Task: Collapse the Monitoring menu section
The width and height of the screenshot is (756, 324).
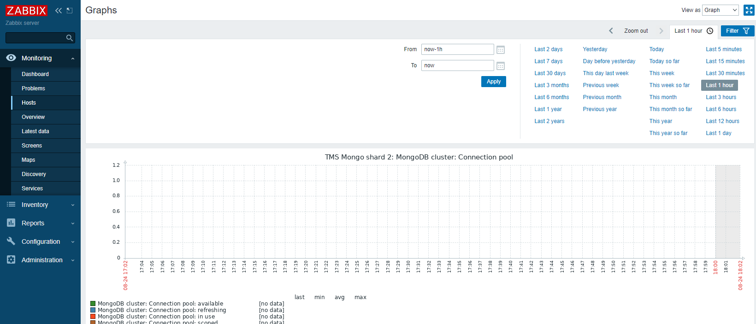Action: (40, 58)
